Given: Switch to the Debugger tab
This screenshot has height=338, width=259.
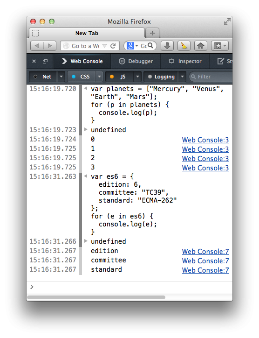Looking at the screenshot, I should coord(136,61).
